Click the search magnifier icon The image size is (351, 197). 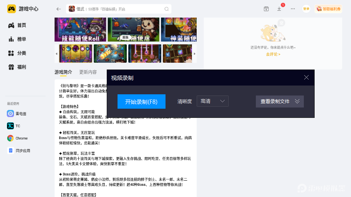click(x=166, y=9)
